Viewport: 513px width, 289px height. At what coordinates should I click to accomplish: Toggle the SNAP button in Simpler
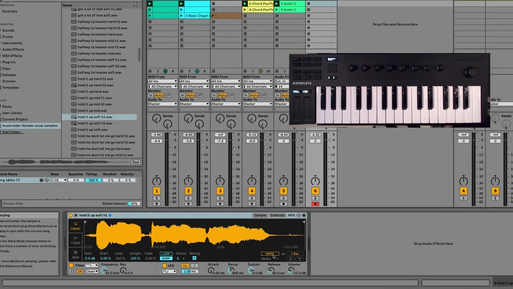pos(166,258)
